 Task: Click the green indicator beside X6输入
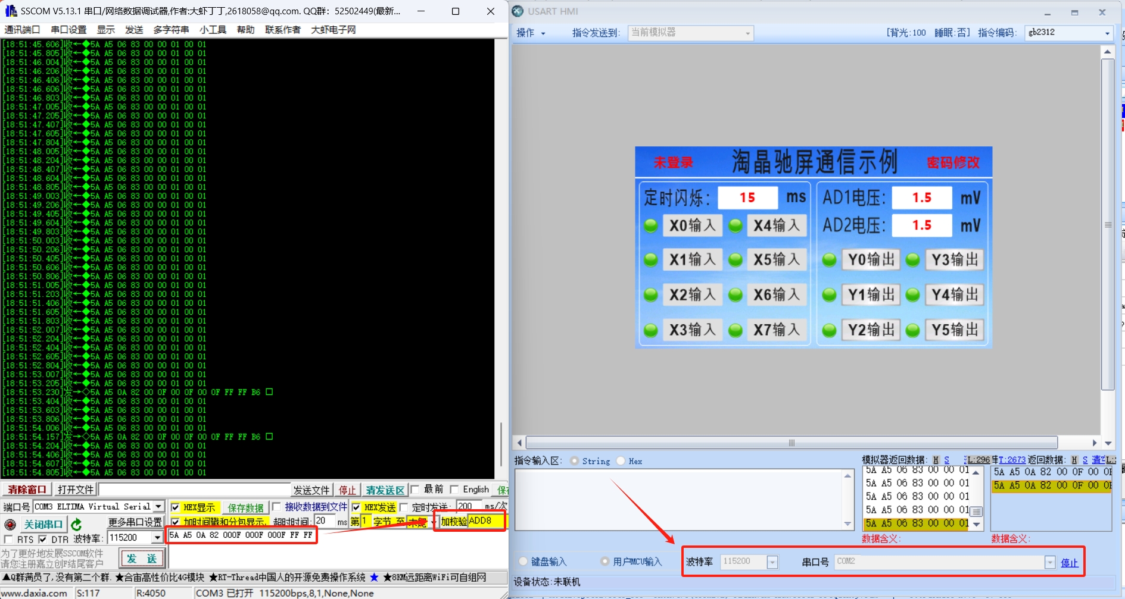click(x=736, y=294)
